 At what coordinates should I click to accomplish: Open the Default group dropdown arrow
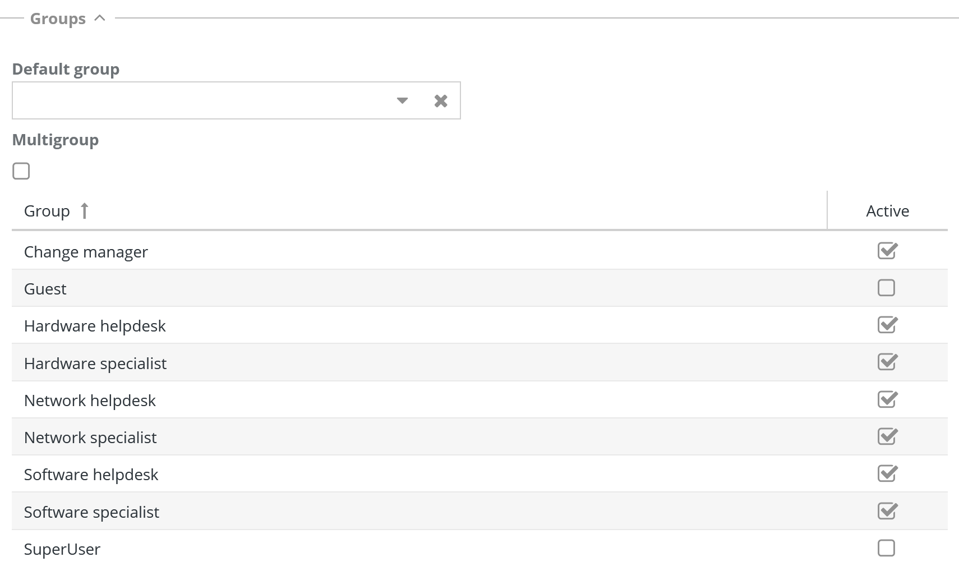(402, 101)
